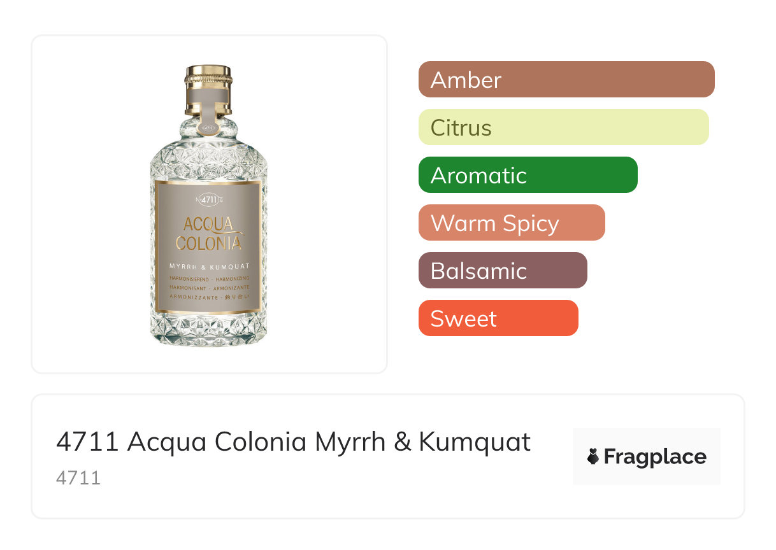The image size is (776, 550).
Task: Choose the Warm Spicy accord bar
Action: click(511, 223)
